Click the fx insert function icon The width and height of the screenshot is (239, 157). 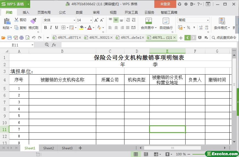pyautogui.click(x=54, y=45)
